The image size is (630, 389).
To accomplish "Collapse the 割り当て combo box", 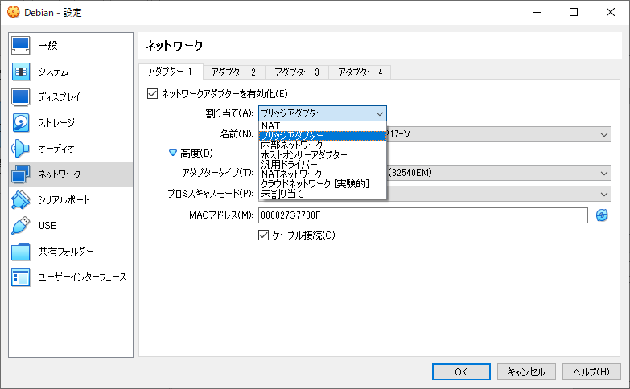I will click(322, 113).
